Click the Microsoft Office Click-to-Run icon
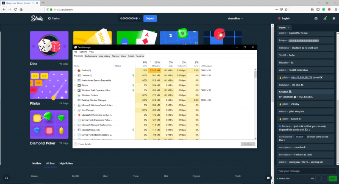Viewport: 339px width, 184px height. (x=79, y=115)
